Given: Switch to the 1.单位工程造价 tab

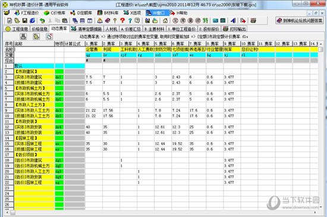Looking at the screenshot, I should pyautogui.click(x=182, y=29).
